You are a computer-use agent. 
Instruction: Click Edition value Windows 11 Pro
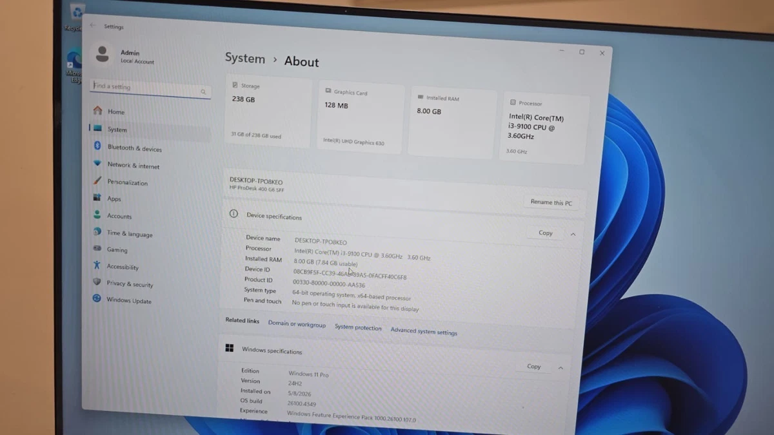(308, 374)
